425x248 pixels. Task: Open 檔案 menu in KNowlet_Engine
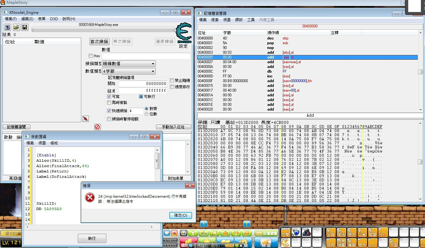point(11,19)
